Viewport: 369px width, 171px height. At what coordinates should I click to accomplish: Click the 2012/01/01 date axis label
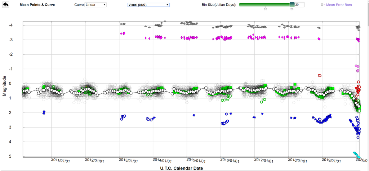pyautogui.click(x=94, y=161)
